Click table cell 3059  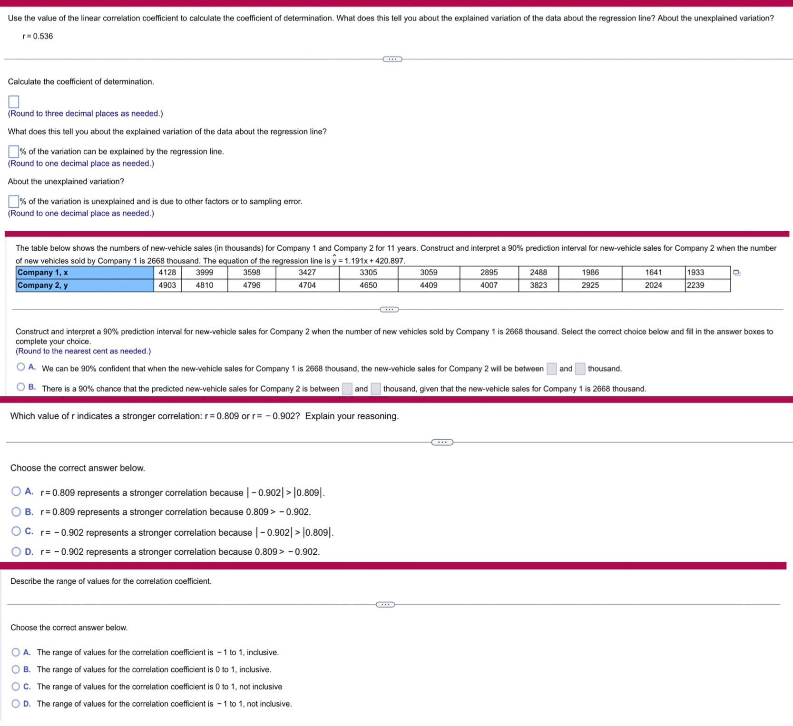[x=429, y=273]
